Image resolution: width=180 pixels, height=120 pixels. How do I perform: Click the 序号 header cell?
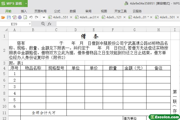[x=14, y=68]
